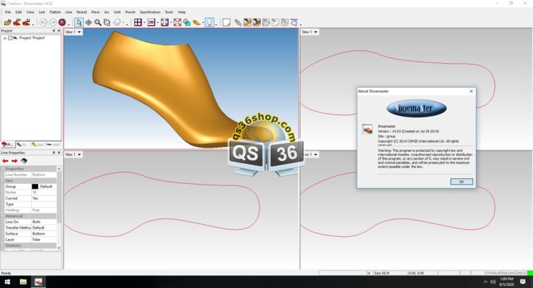Click the 2D view toolbar icon
The height and width of the screenshot is (288, 533).
point(151,22)
